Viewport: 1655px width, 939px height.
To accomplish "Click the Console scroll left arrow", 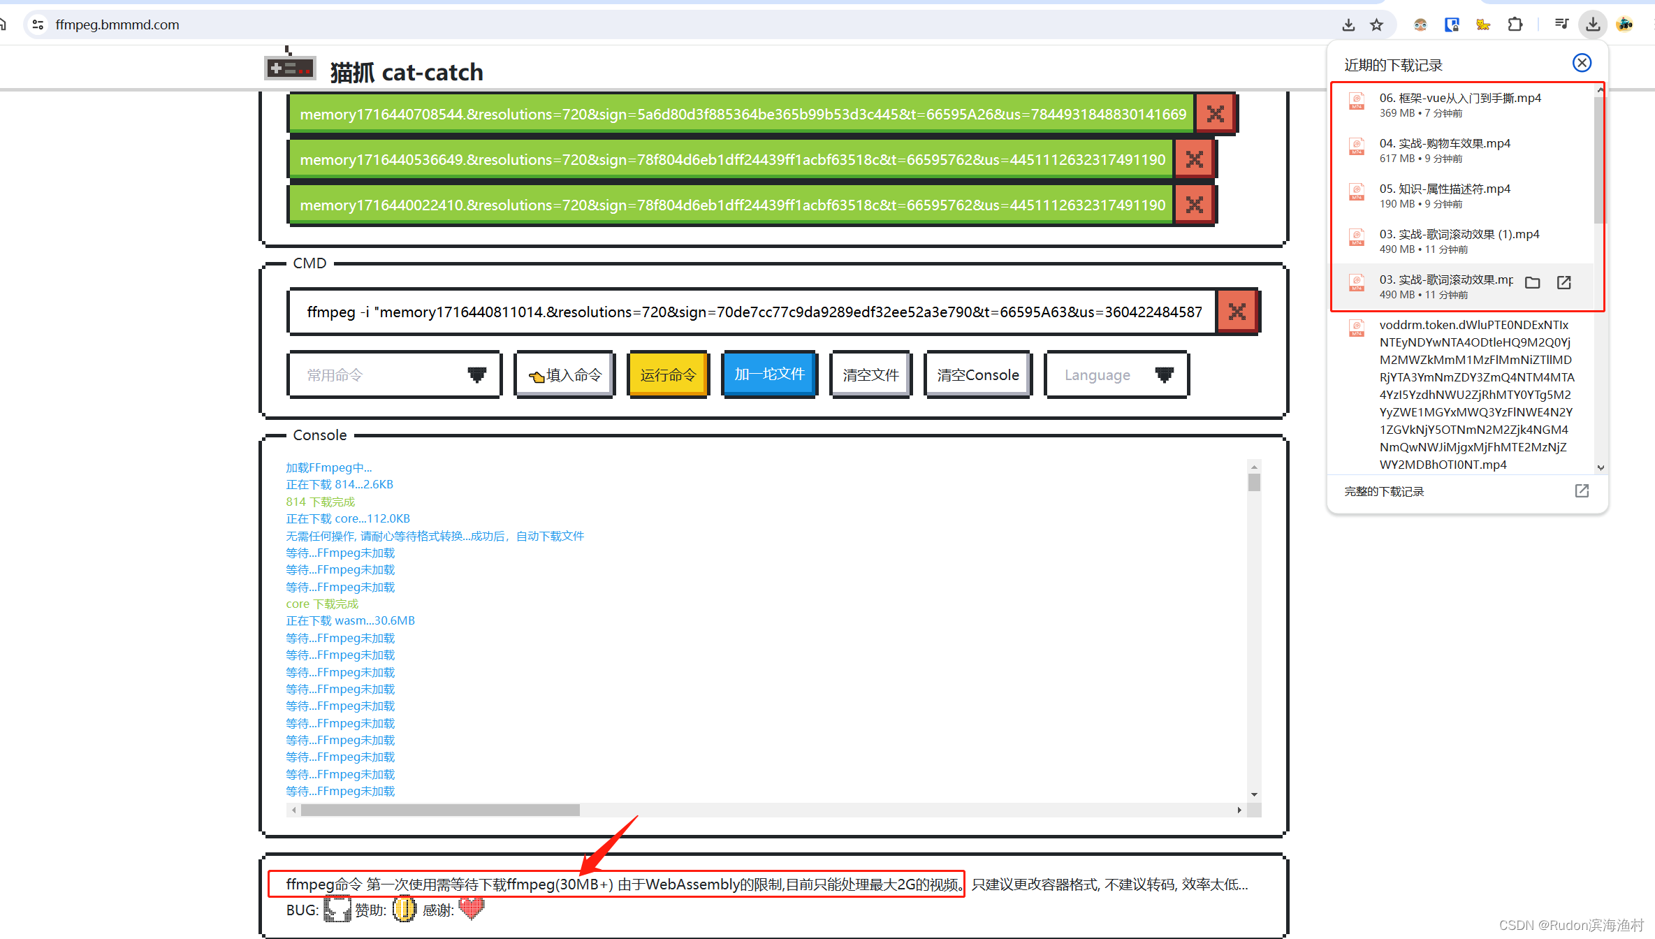I will click(x=294, y=810).
